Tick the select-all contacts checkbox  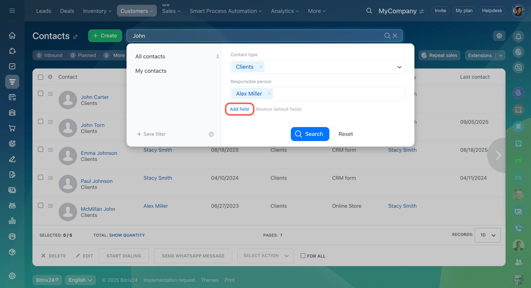[x=41, y=77]
